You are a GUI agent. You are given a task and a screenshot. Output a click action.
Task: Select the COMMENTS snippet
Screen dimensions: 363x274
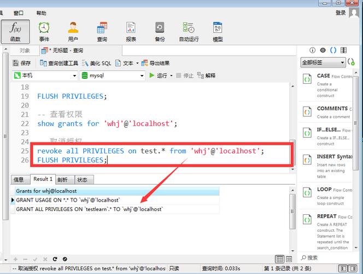coord(327,112)
